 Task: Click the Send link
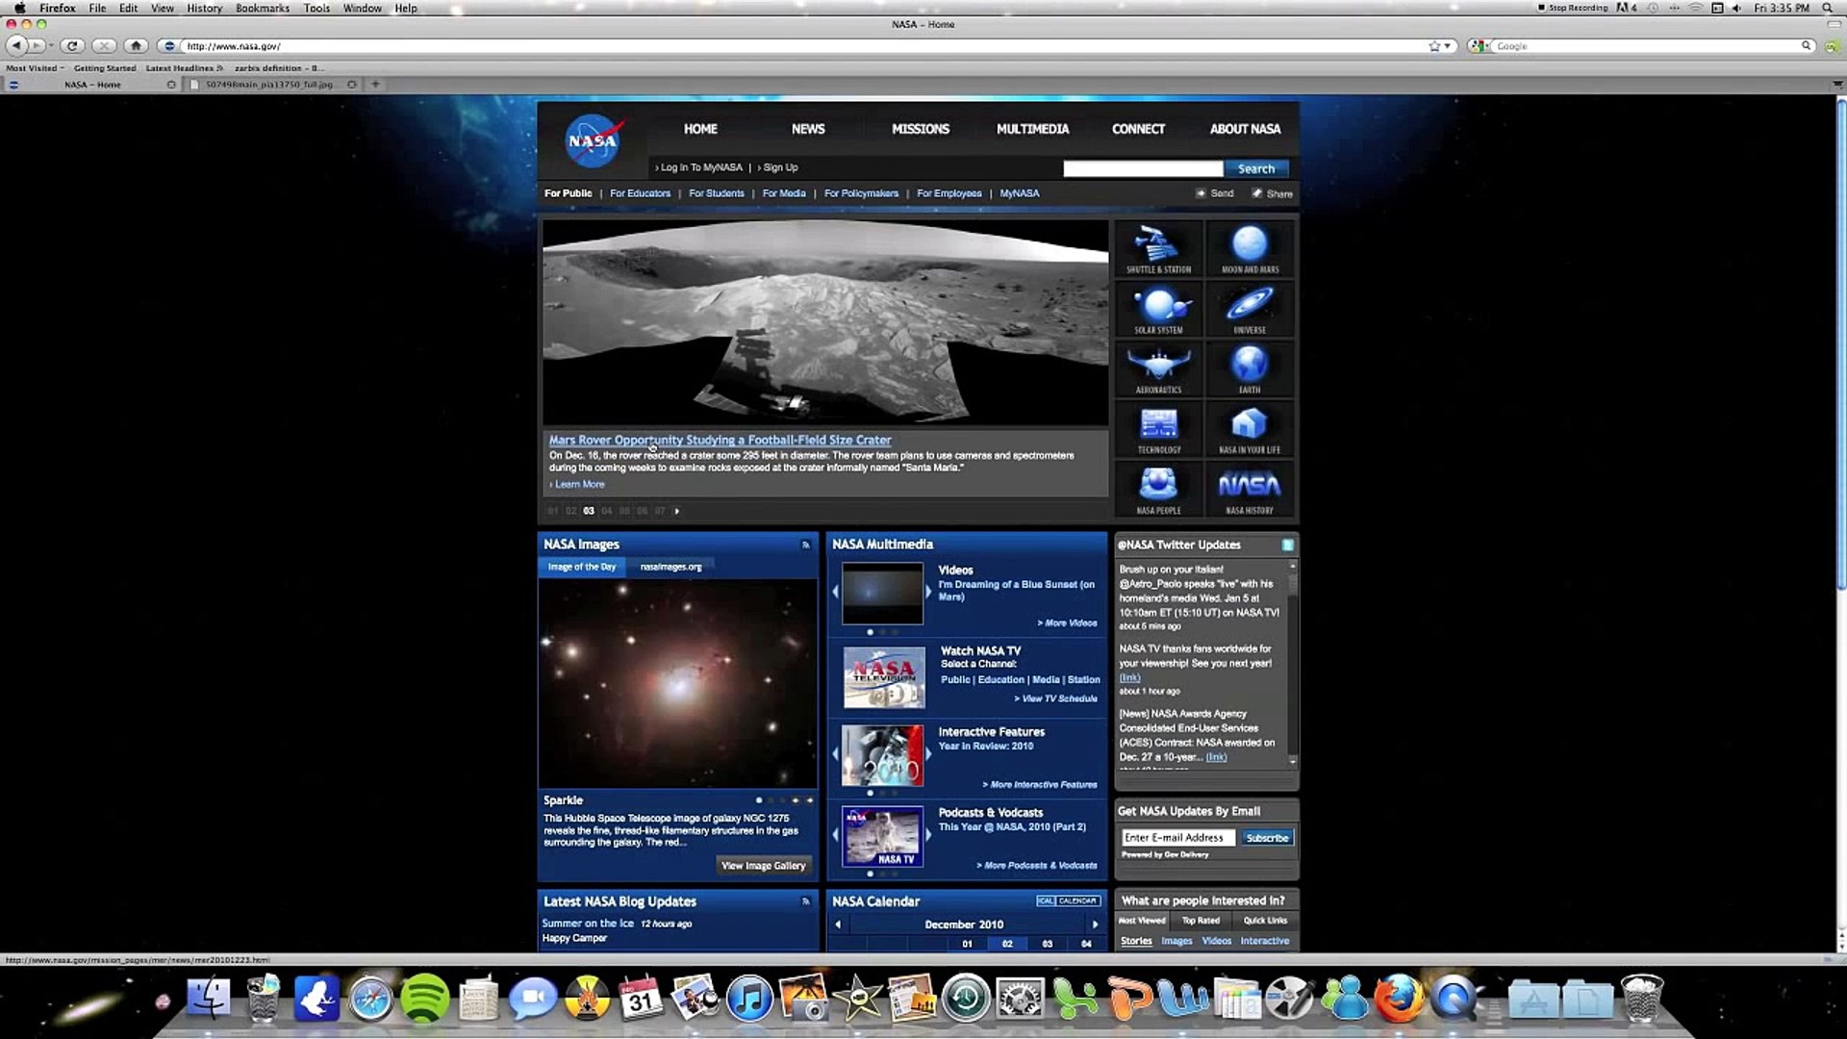1215,193
